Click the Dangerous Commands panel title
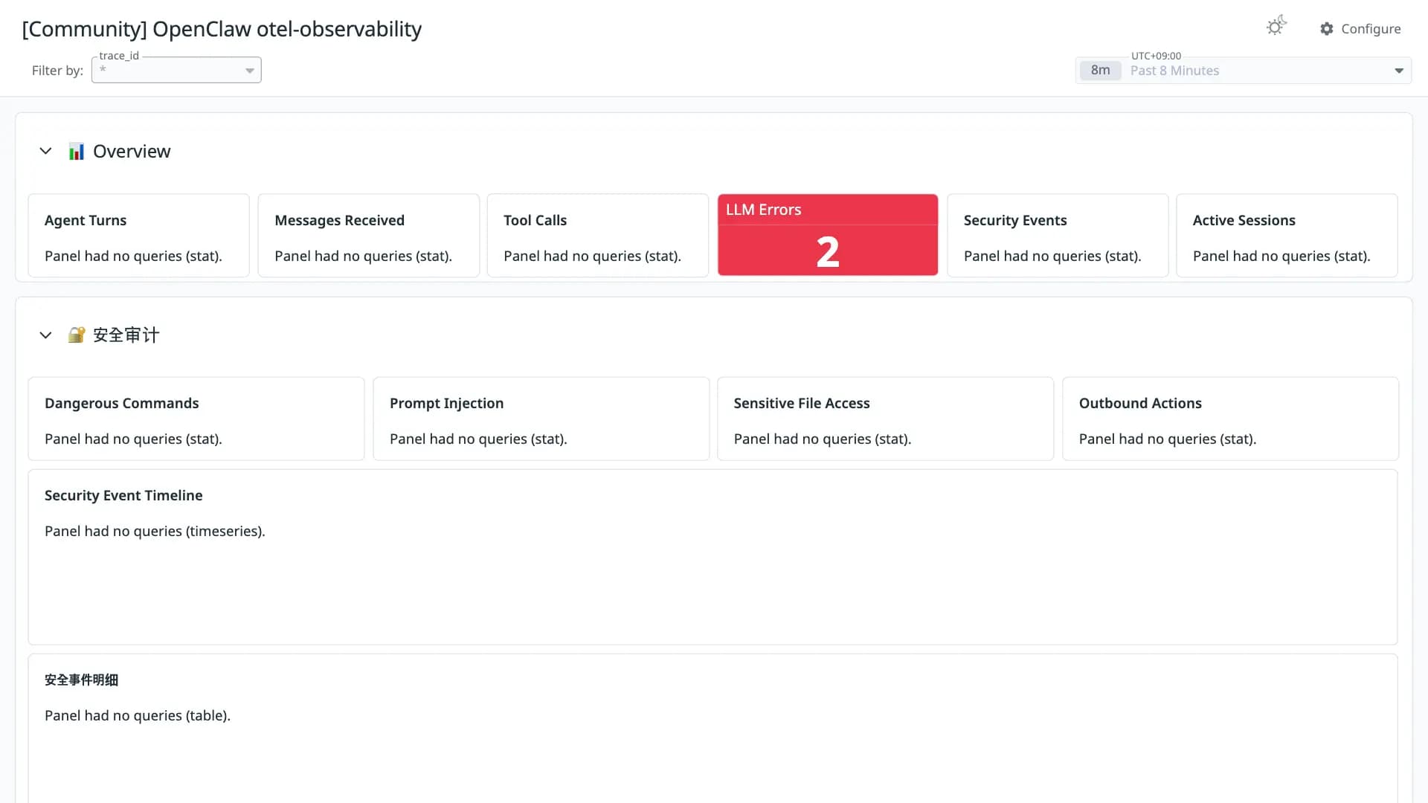 coord(121,403)
